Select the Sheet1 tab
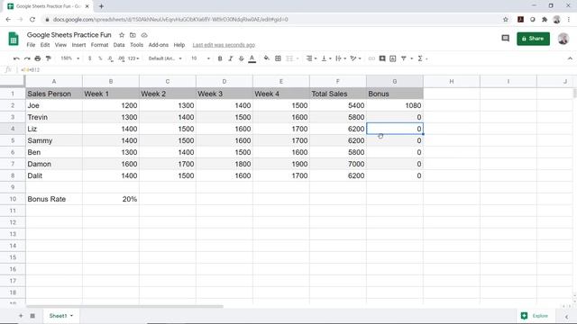 (60, 316)
